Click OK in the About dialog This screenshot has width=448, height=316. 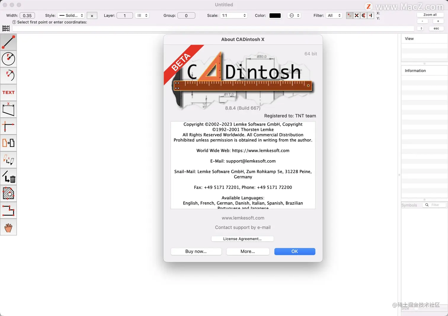pos(295,251)
